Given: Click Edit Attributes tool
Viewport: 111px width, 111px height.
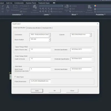Looking at the screenshot, I should [x=76, y=12].
